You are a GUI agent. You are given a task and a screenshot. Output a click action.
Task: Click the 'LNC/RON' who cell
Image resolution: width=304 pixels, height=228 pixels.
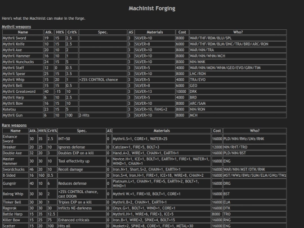point(238,74)
